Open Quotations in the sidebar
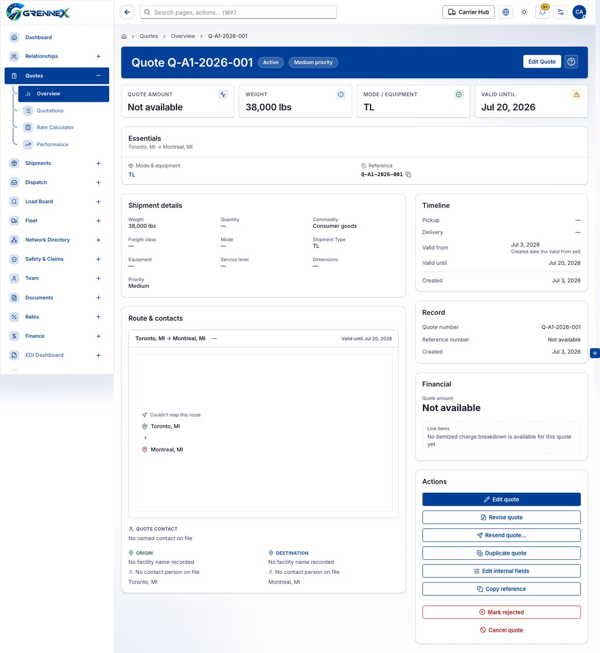Image resolution: width=600 pixels, height=653 pixels. [64, 111]
